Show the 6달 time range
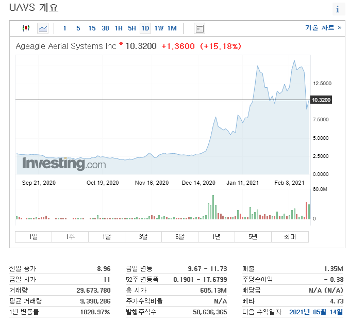The image size is (349, 321). [x=180, y=236]
